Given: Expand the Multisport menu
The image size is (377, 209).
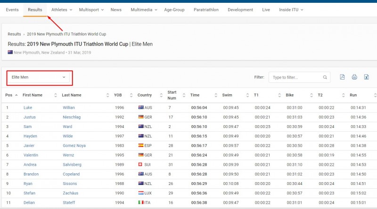Looking at the screenshot, I should coord(91,10).
